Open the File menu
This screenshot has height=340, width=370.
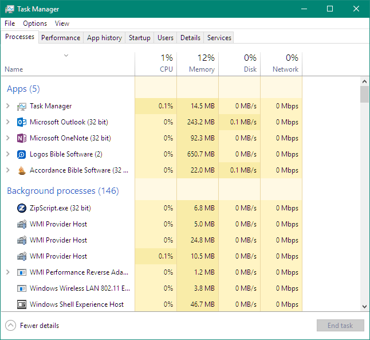(x=10, y=24)
